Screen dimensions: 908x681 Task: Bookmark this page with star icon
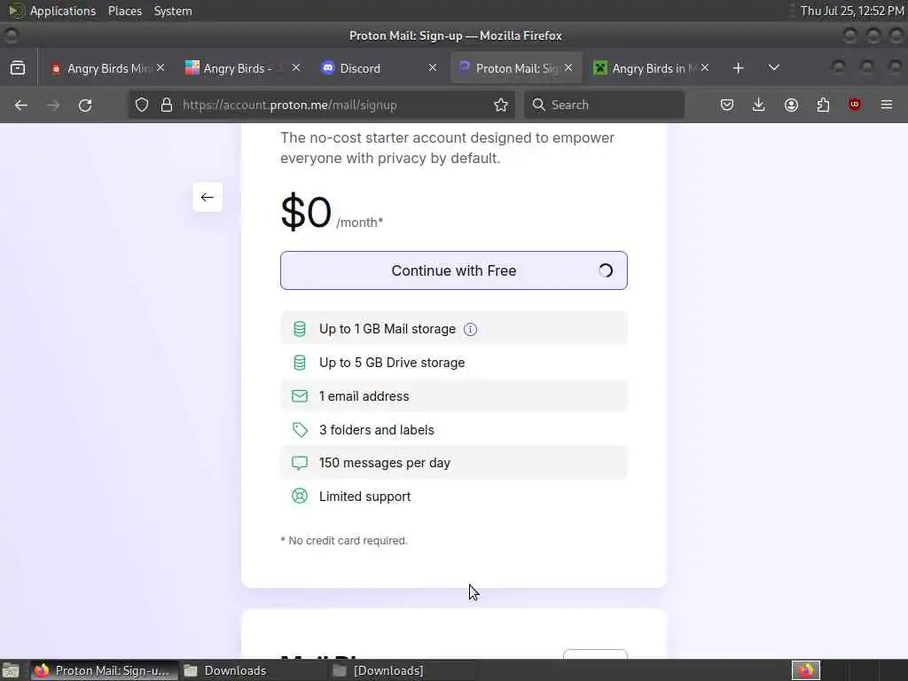coord(501,105)
